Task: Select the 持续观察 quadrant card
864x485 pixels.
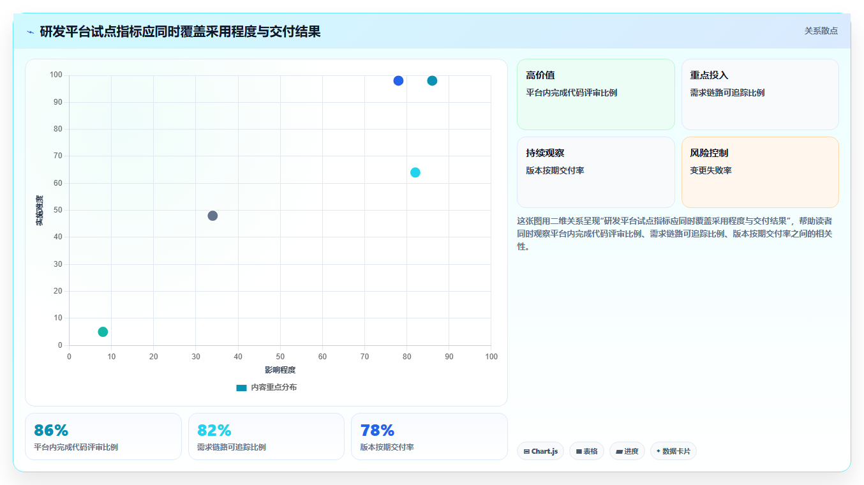Action: (x=596, y=172)
